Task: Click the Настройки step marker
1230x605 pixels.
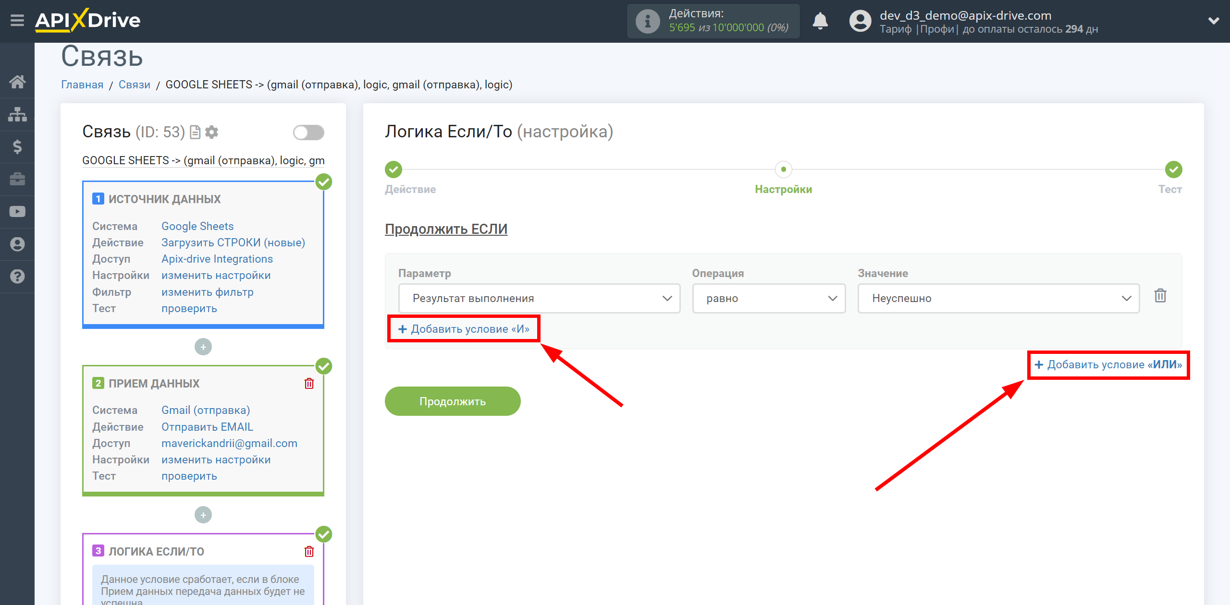Action: click(x=784, y=169)
